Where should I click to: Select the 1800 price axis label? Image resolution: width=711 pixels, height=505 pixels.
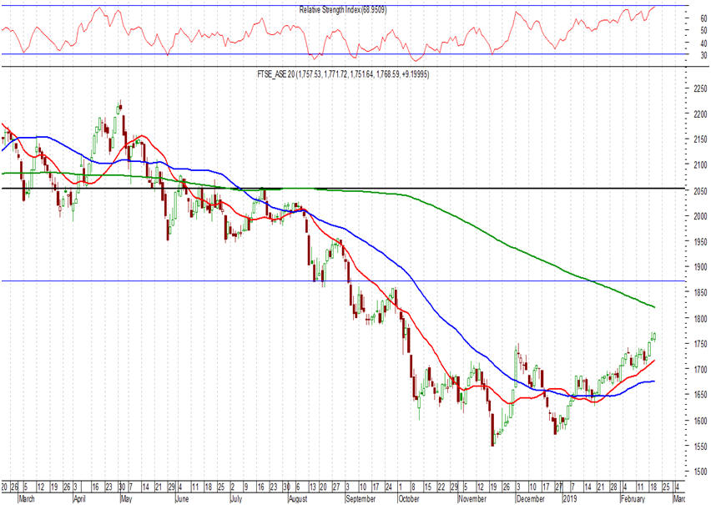coord(700,319)
